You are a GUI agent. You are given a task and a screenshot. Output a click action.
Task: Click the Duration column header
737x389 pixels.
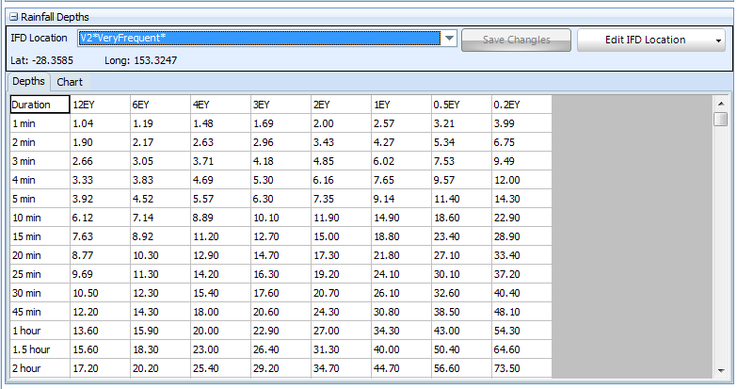pyautogui.click(x=40, y=105)
